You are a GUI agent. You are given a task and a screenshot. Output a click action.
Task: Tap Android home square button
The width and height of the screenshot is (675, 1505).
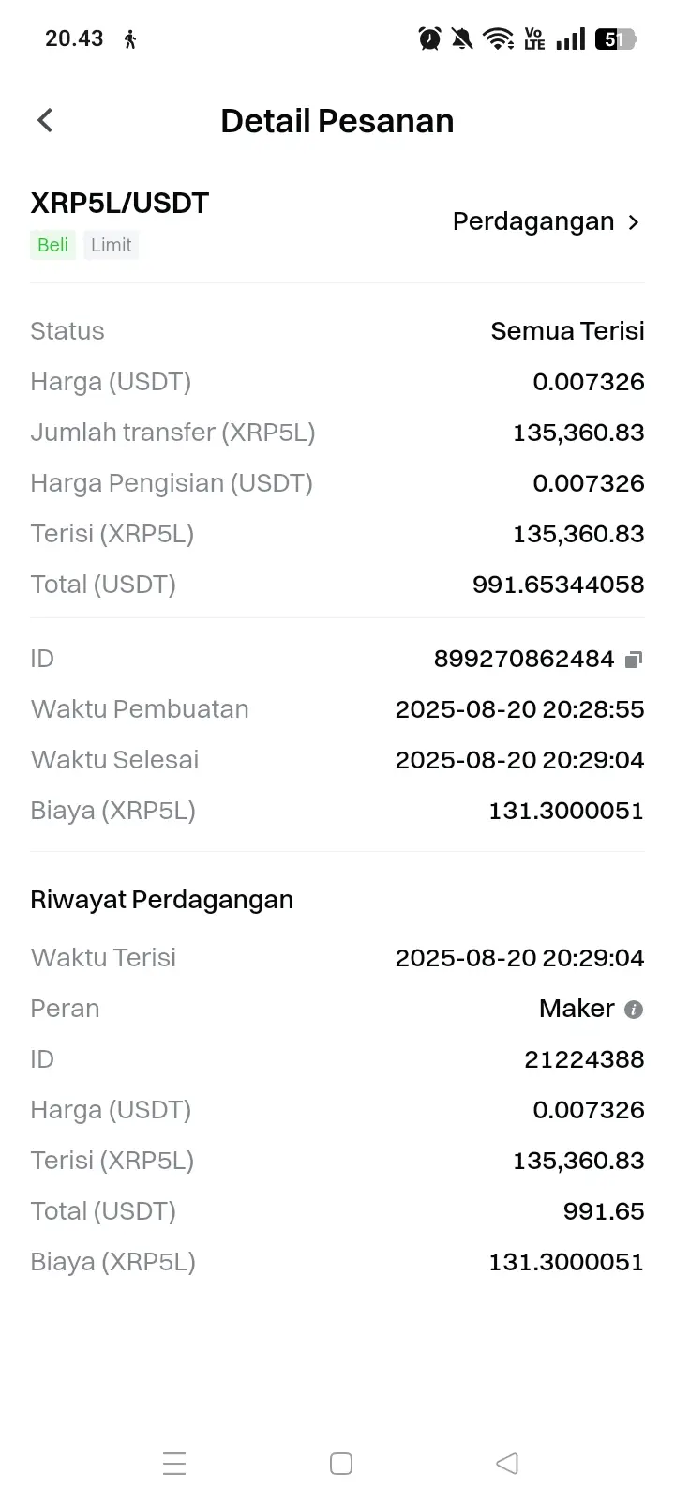[x=341, y=1464]
